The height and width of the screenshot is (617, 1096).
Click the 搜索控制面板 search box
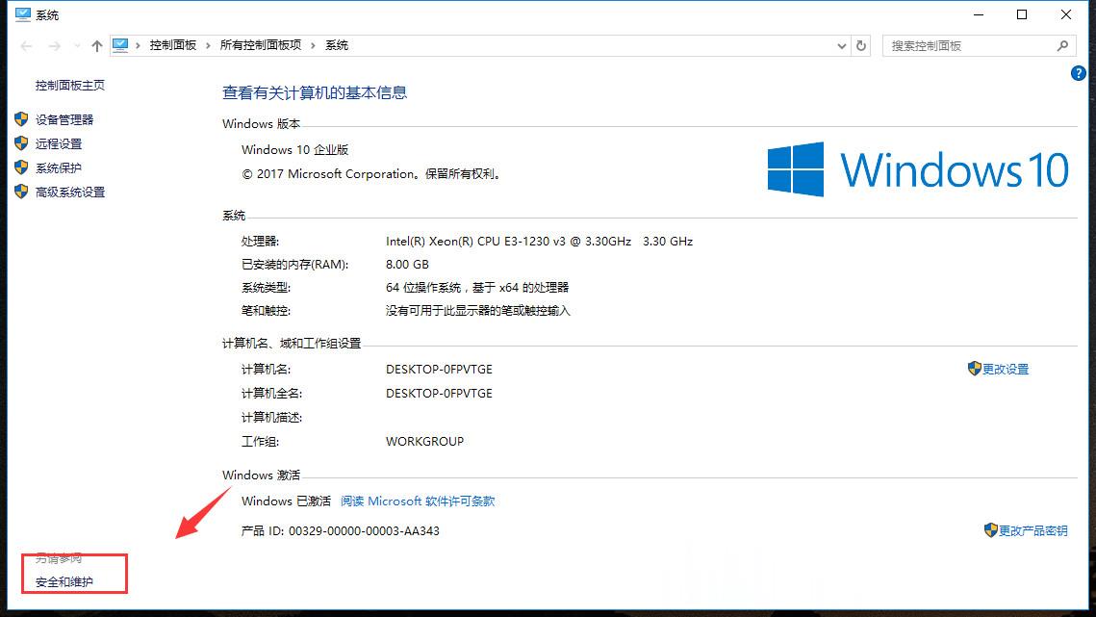(979, 45)
